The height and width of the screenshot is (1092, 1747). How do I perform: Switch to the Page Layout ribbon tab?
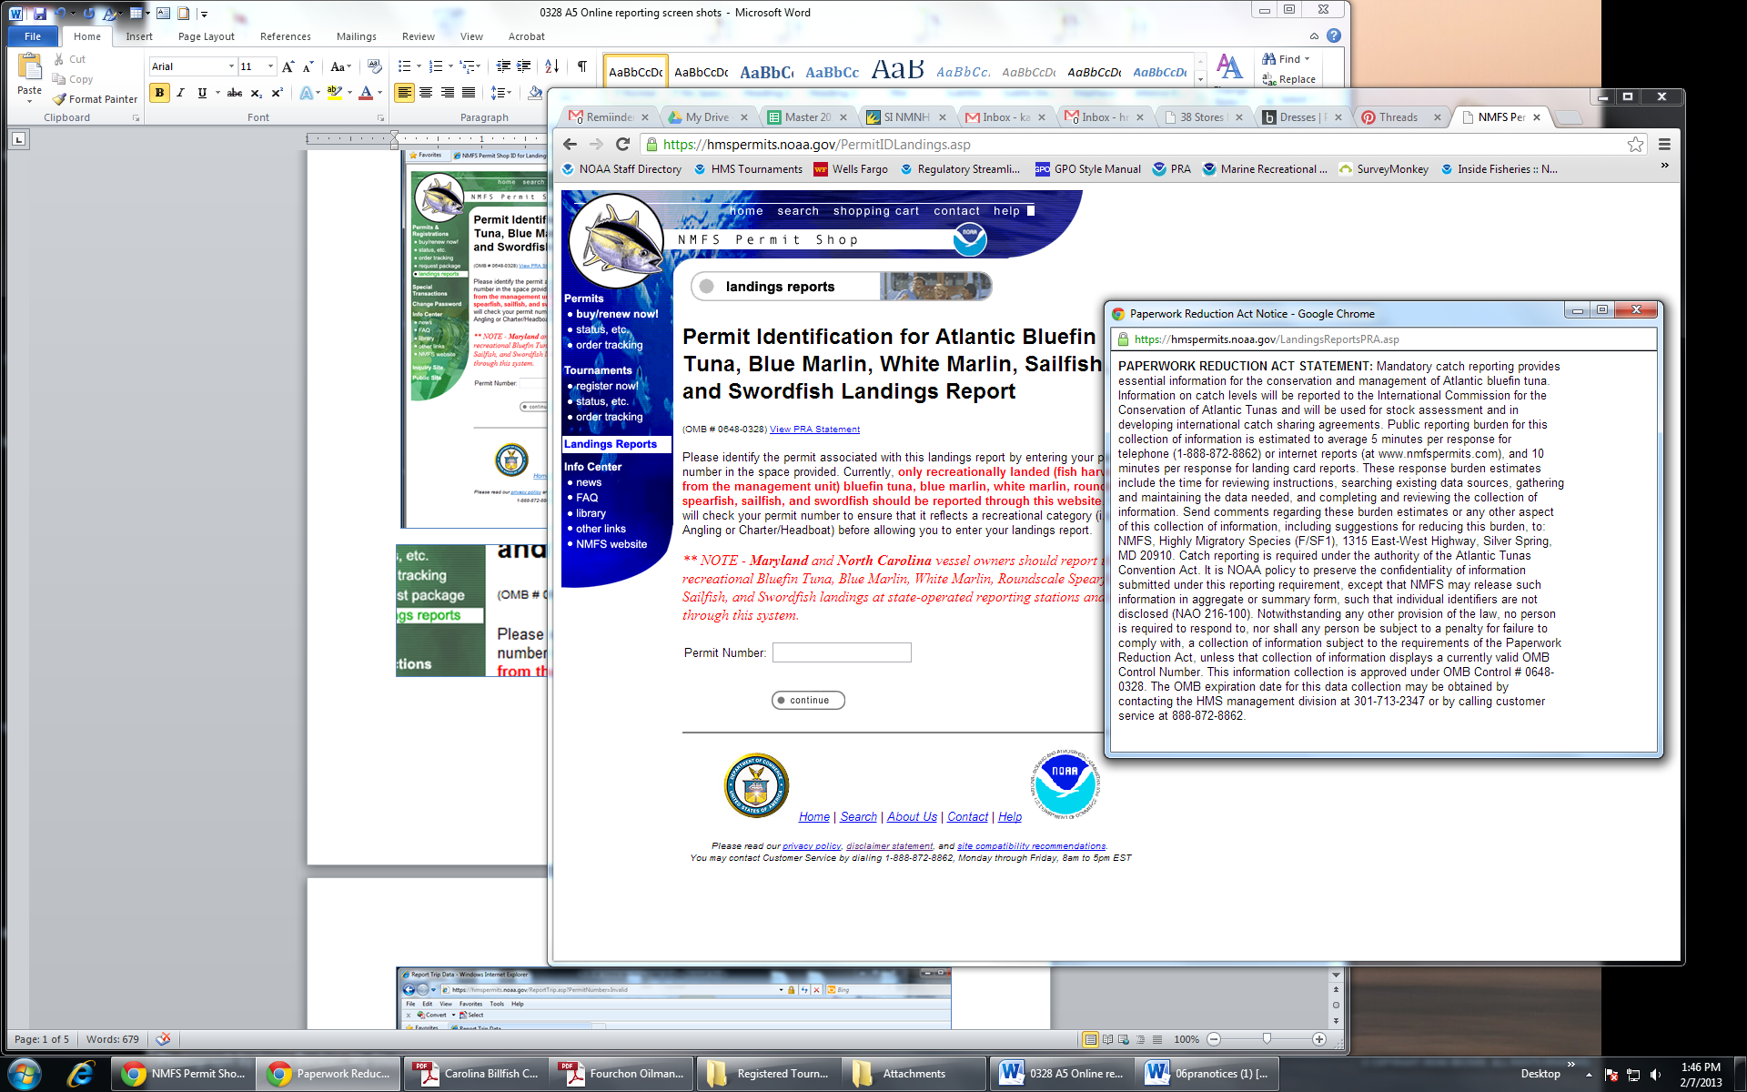pos(206,36)
